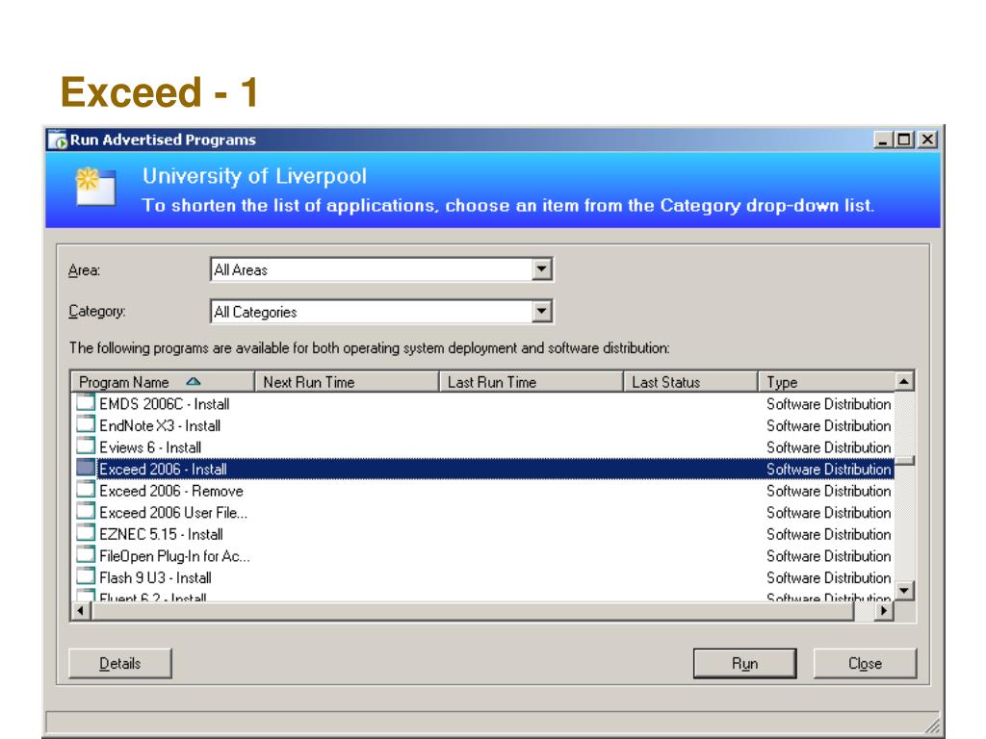Click the FileOpen Plug-In program icon

(x=86, y=555)
